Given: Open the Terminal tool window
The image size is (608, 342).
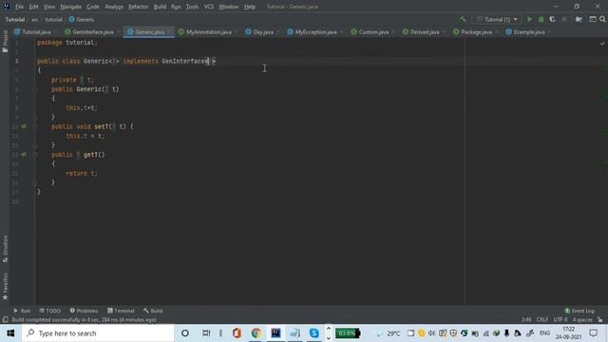Looking at the screenshot, I should coord(121,311).
